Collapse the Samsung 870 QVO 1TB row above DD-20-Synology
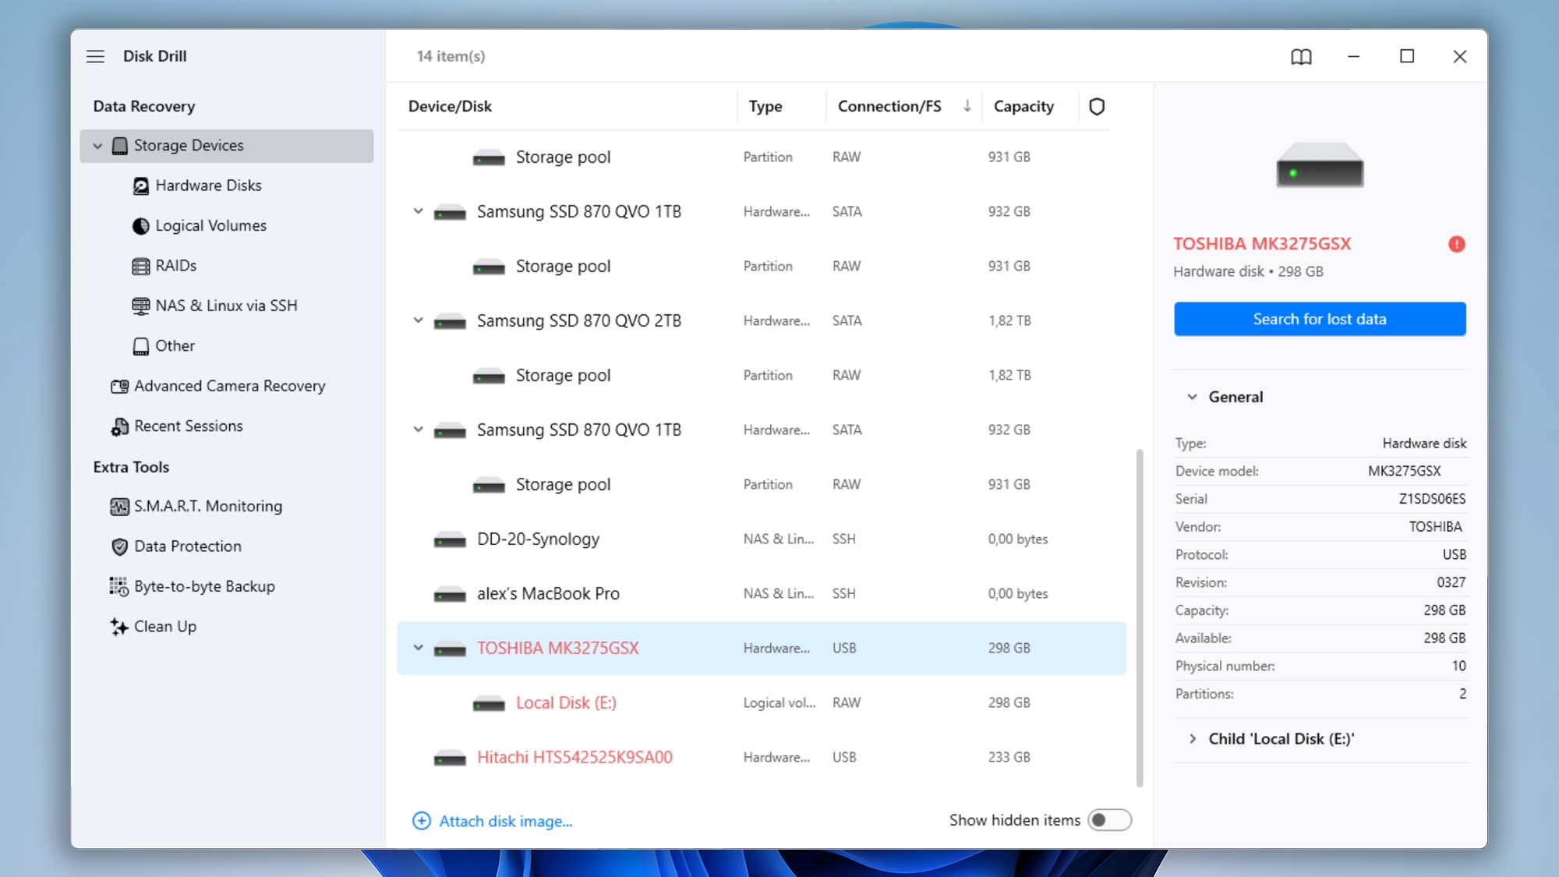This screenshot has height=877, width=1559. [x=419, y=430]
